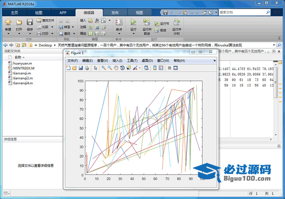The width and height of the screenshot is (285, 199).
Task: Click the fx insert function icon
Action: (97, 20)
